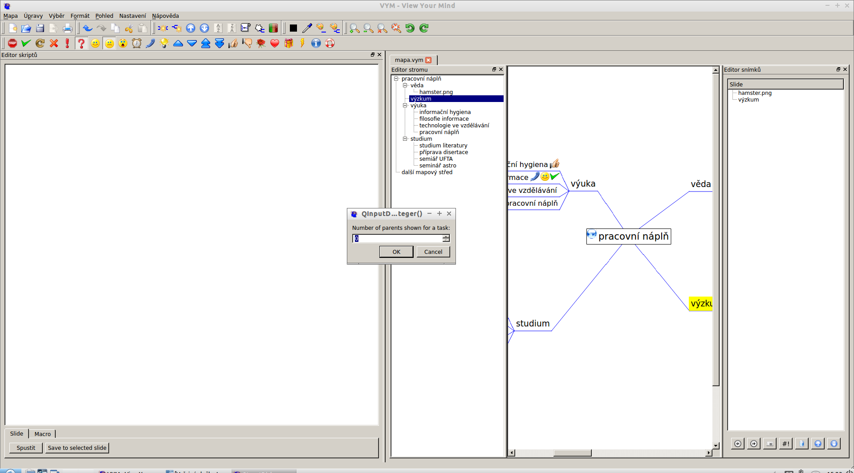
Task: Click the snapshot camera button in slide editor
Action: (x=769, y=444)
